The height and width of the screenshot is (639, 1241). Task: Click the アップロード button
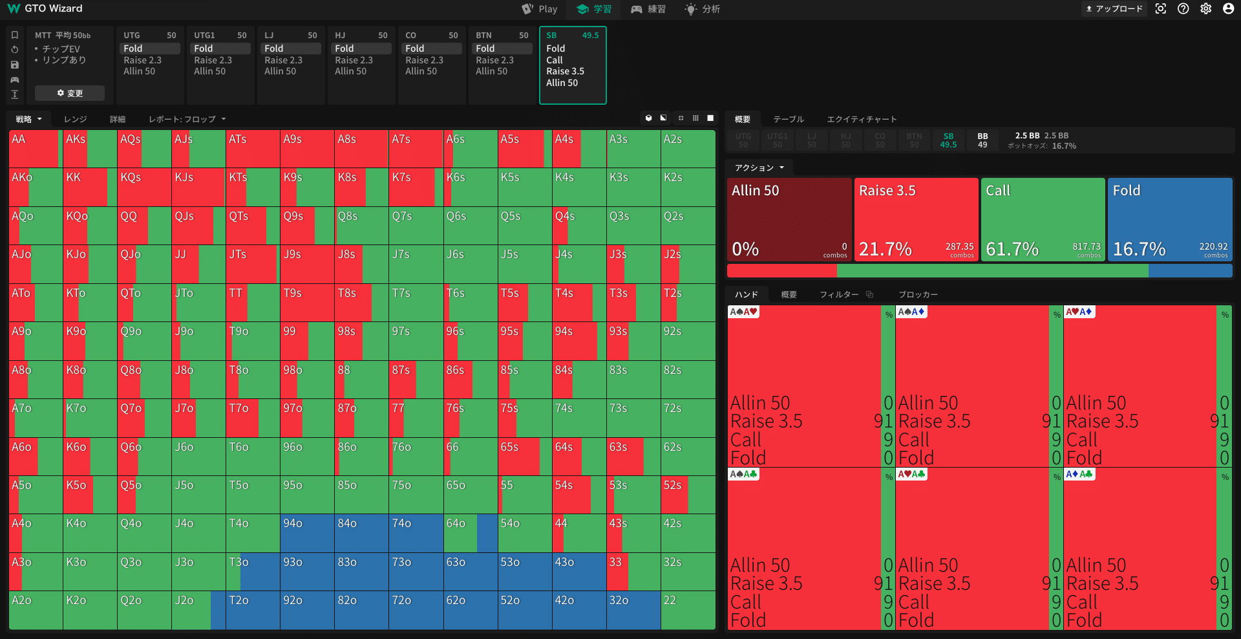(1114, 9)
